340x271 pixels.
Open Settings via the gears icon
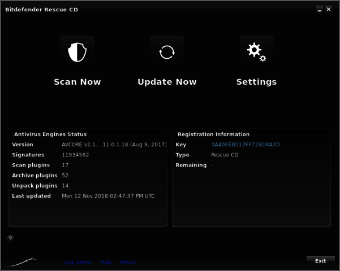[256, 53]
